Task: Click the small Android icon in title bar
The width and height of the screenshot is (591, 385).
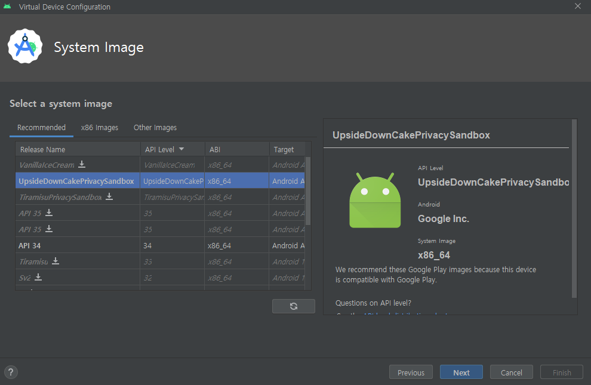Action: pyautogui.click(x=7, y=7)
